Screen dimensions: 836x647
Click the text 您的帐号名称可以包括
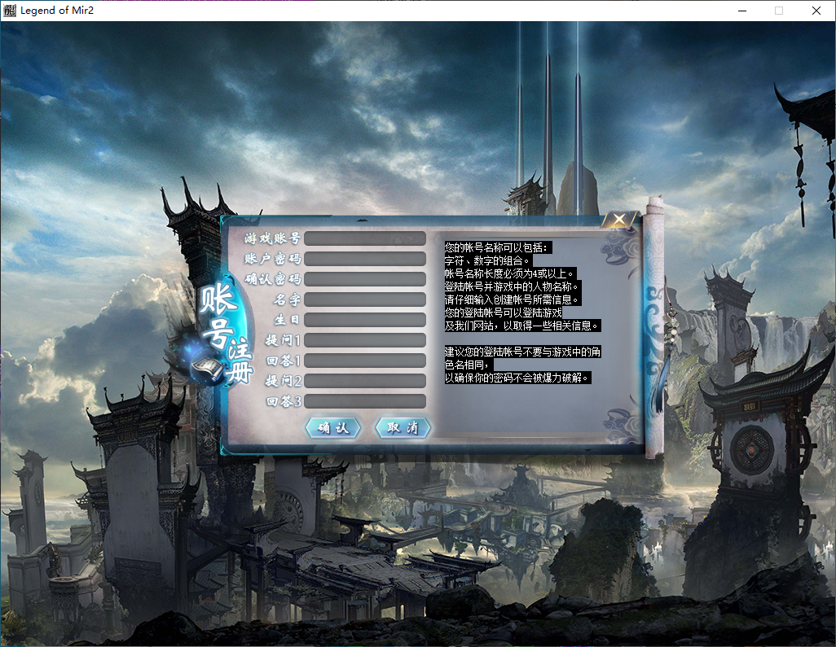(496, 247)
